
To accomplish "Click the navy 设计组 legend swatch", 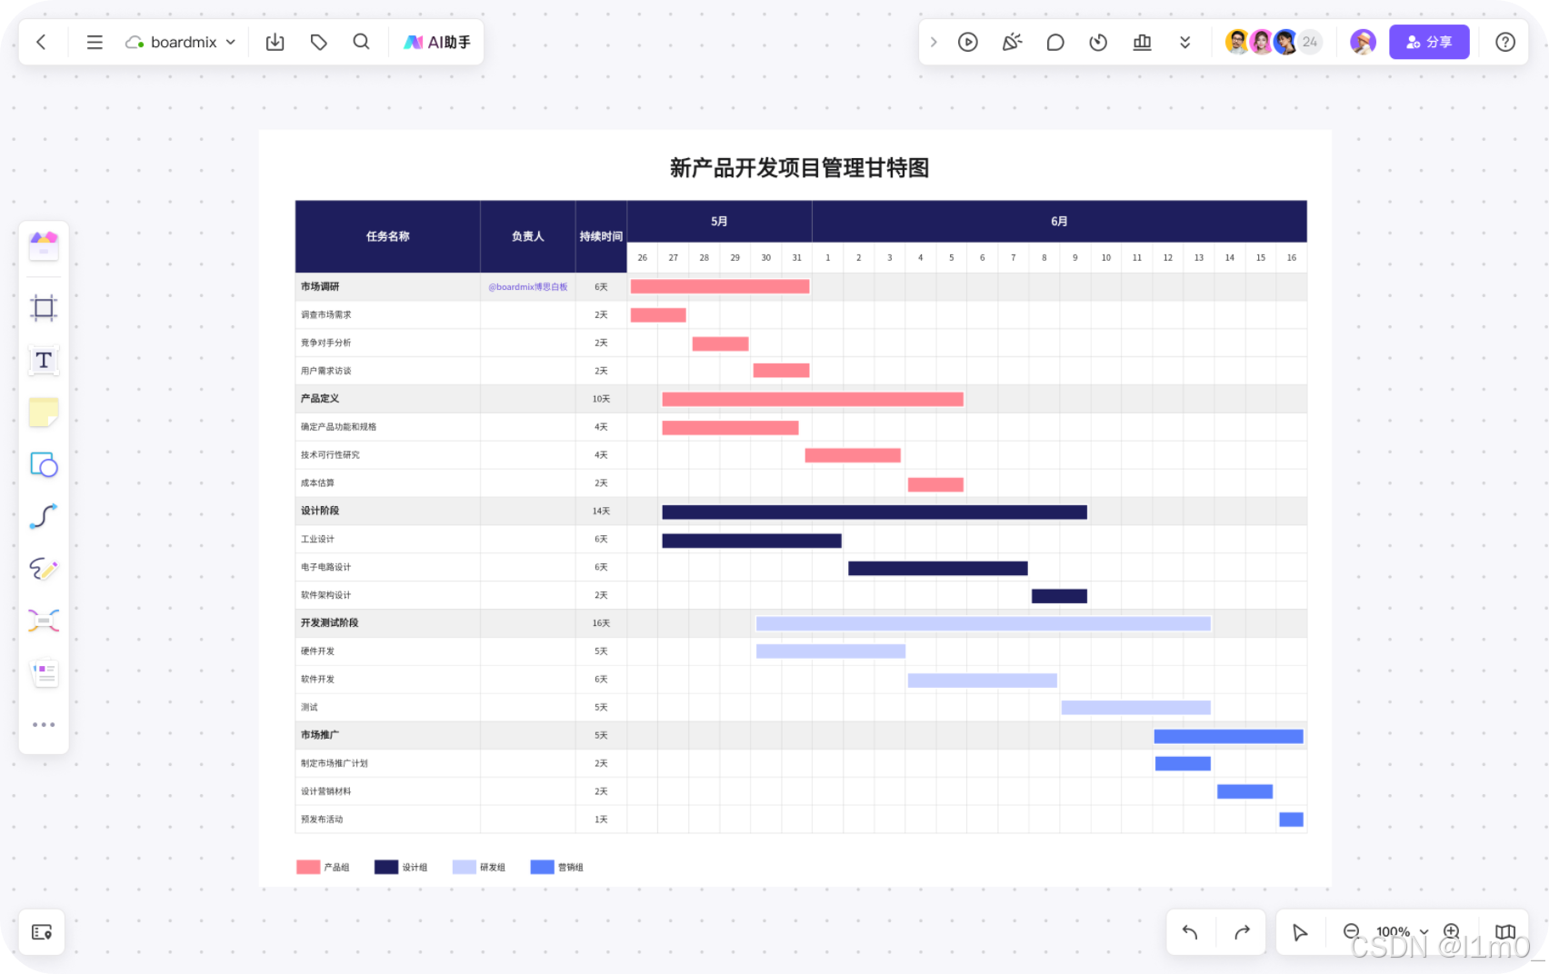I will tap(386, 867).
